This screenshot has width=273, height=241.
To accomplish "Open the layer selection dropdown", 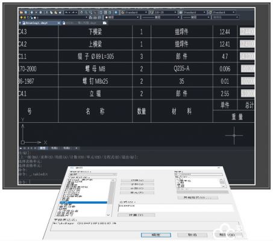I will (54, 17).
